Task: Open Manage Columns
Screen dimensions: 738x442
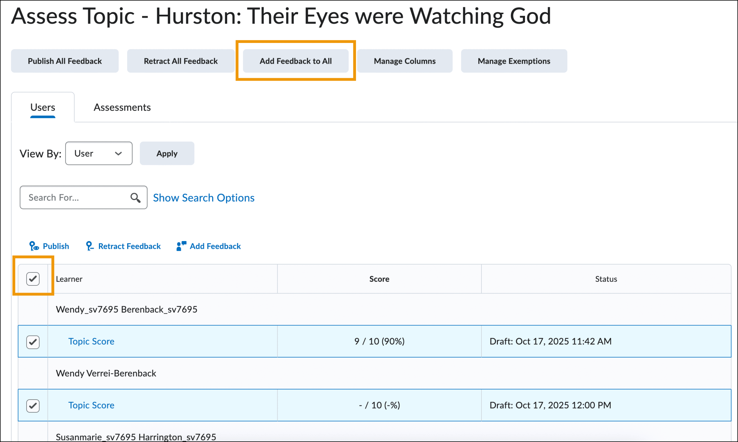Action: (x=404, y=61)
